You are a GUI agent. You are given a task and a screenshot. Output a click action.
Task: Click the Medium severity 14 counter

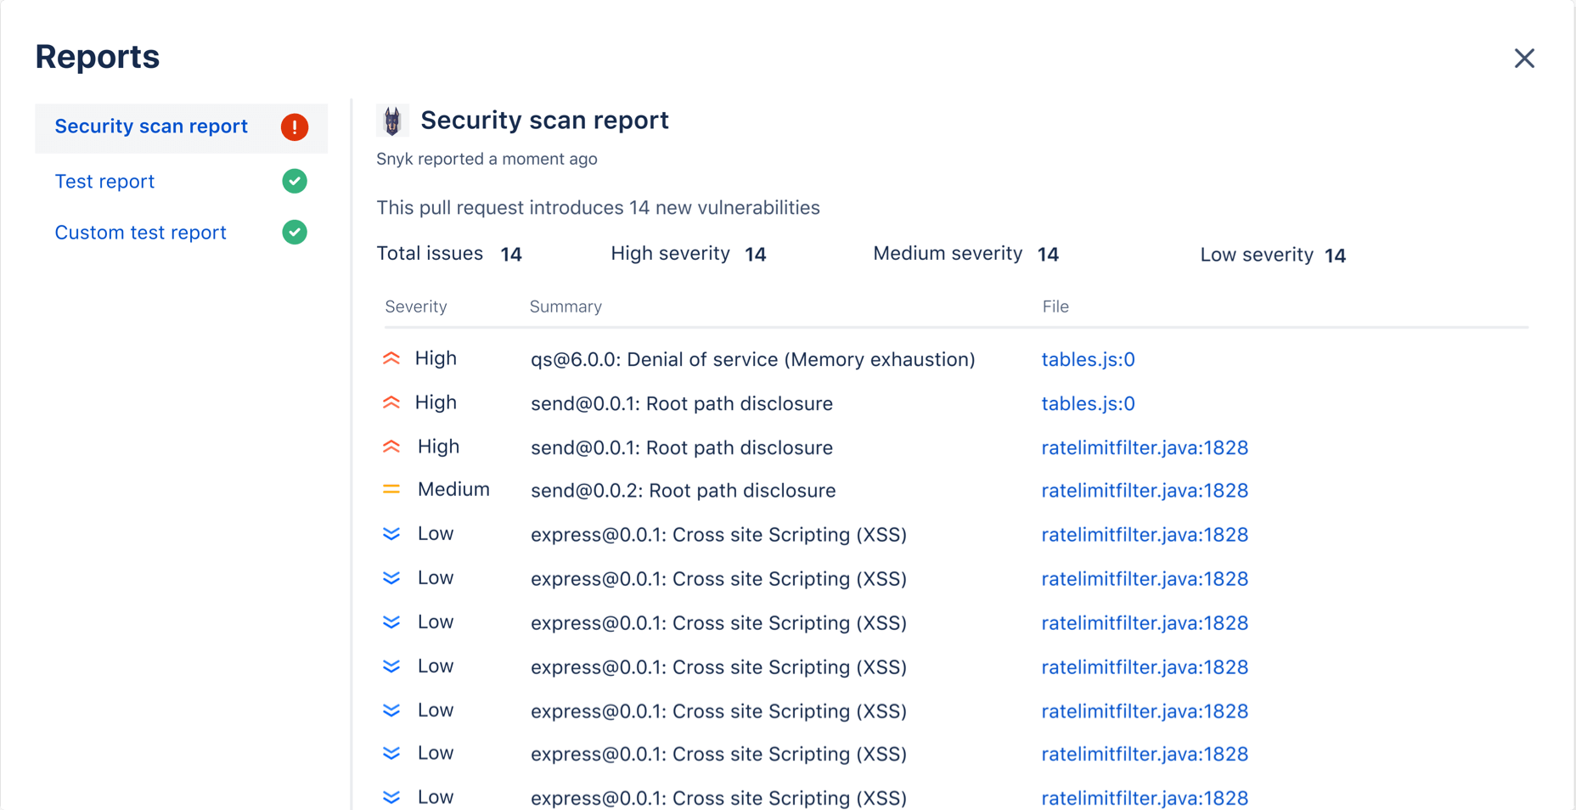pyautogui.click(x=1048, y=253)
